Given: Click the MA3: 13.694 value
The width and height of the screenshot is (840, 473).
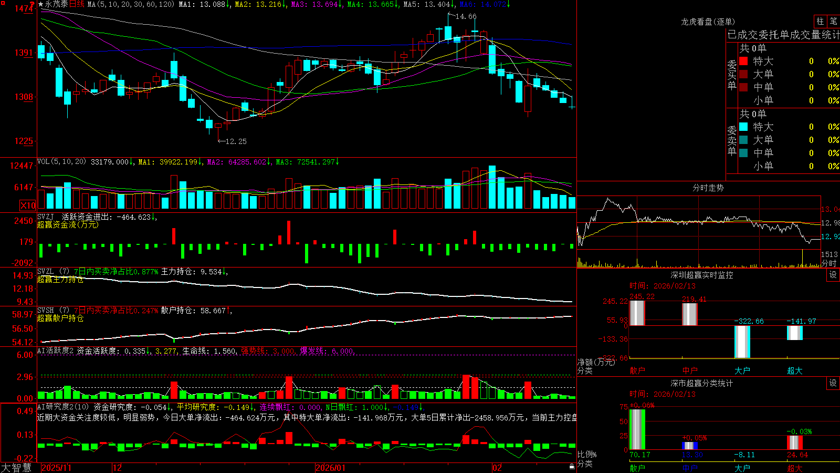Looking at the screenshot, I should [317, 4].
